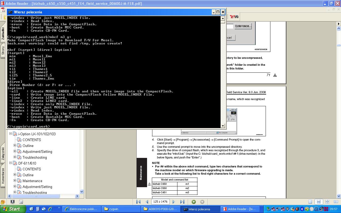Click the command prompt window system icon

(10, 12)
